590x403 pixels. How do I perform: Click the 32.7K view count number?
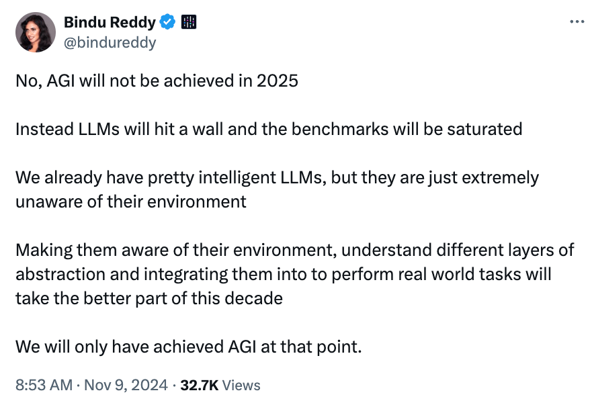(x=200, y=385)
